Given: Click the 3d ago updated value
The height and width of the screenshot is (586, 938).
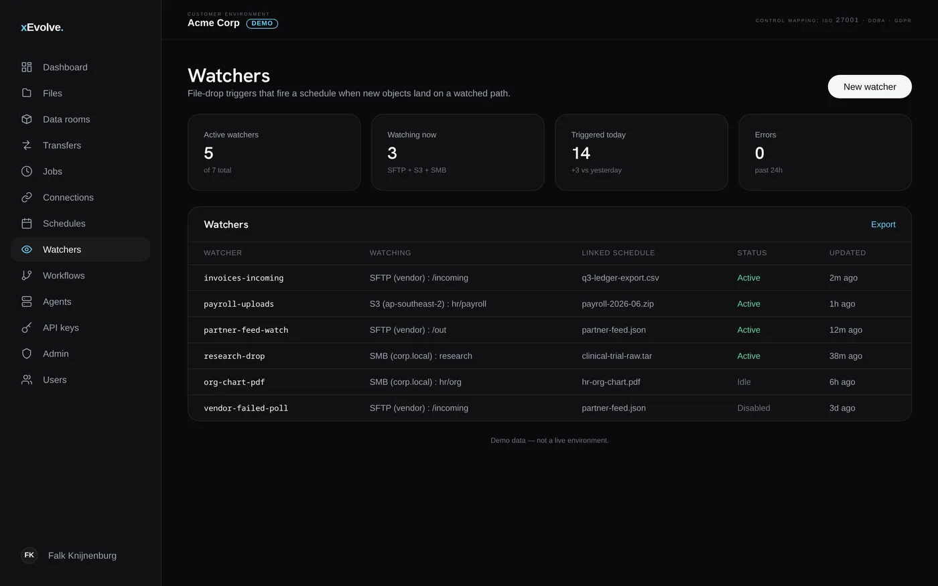Looking at the screenshot, I should (842, 409).
